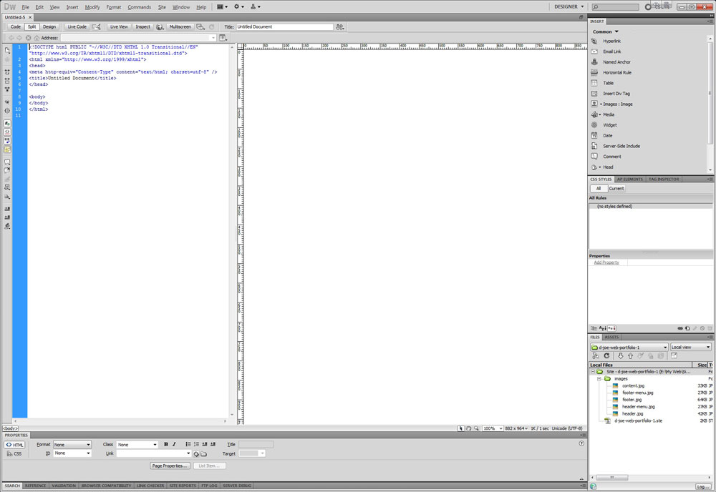
Task: Collapse the images folder in Files
Action: pos(599,379)
